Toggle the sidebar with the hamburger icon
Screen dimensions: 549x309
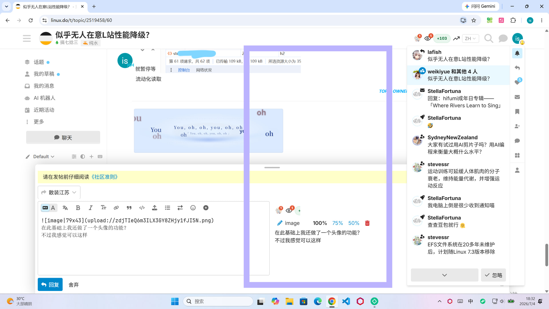pos(27,38)
